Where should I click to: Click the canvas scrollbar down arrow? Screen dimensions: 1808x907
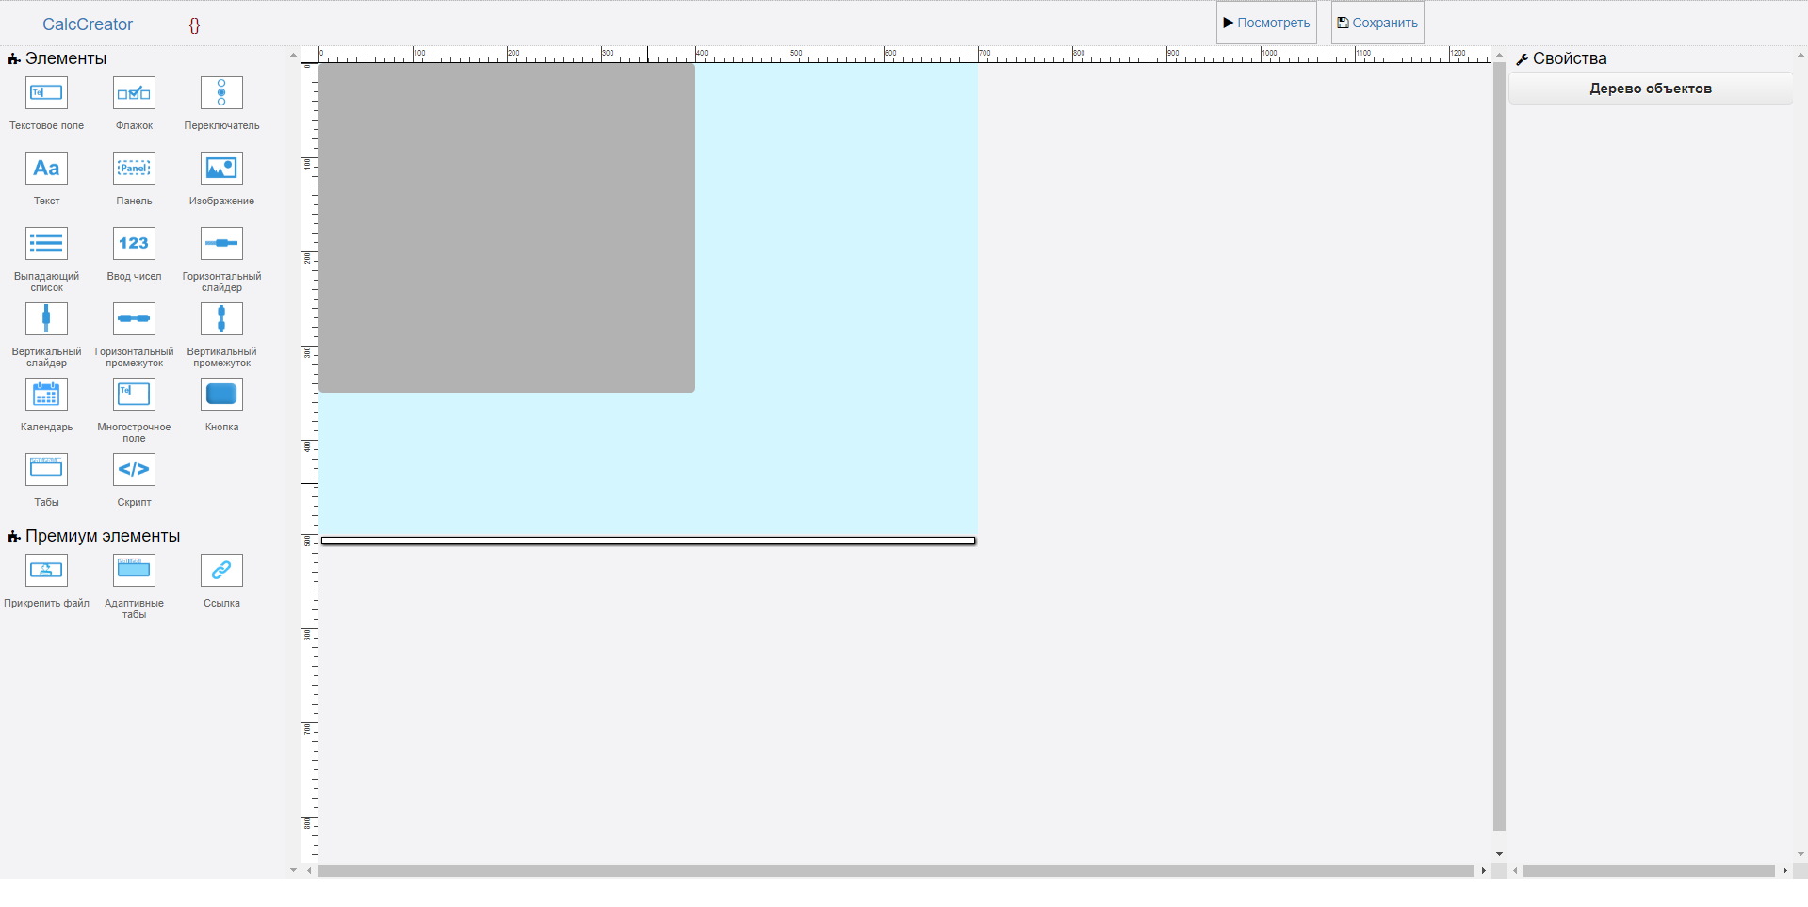coord(1499,854)
